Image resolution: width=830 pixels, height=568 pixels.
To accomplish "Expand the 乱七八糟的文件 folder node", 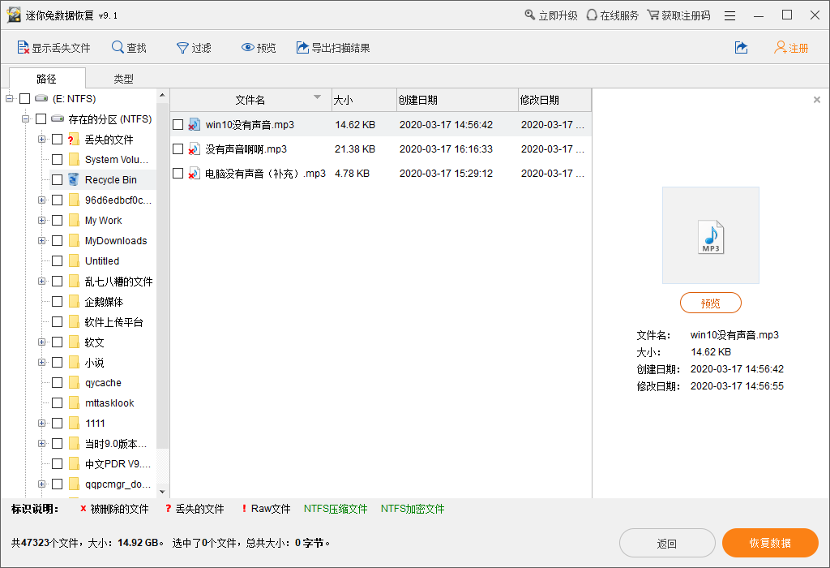I will pyautogui.click(x=41, y=282).
